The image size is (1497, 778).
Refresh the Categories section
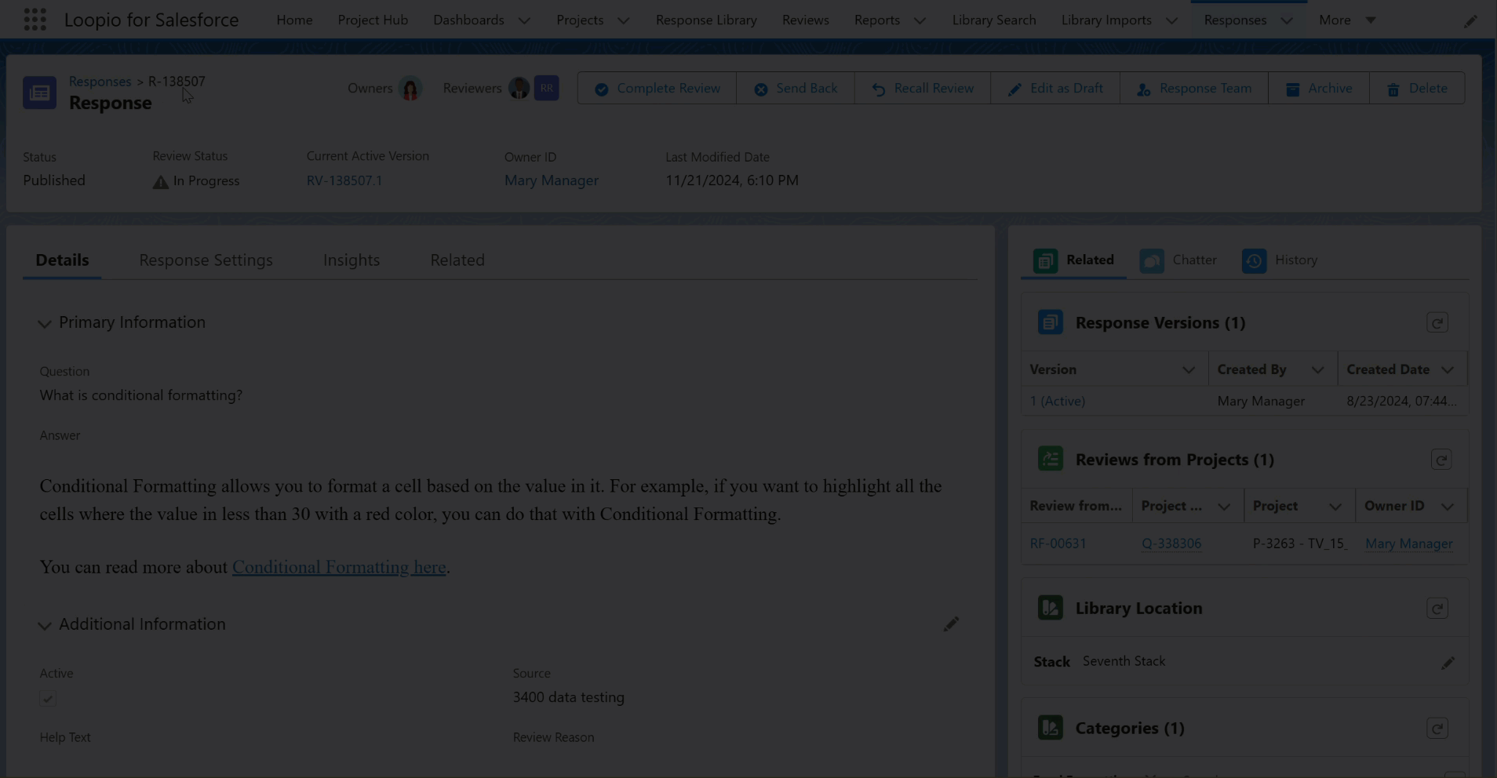[x=1437, y=729]
